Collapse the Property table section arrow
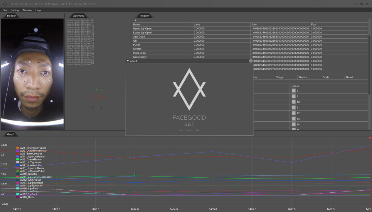Screen dimensions: 372x212 pyautogui.click(x=135, y=20)
